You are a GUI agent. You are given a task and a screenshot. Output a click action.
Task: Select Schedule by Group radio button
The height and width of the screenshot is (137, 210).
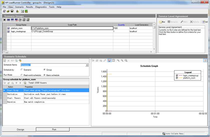[44, 70]
